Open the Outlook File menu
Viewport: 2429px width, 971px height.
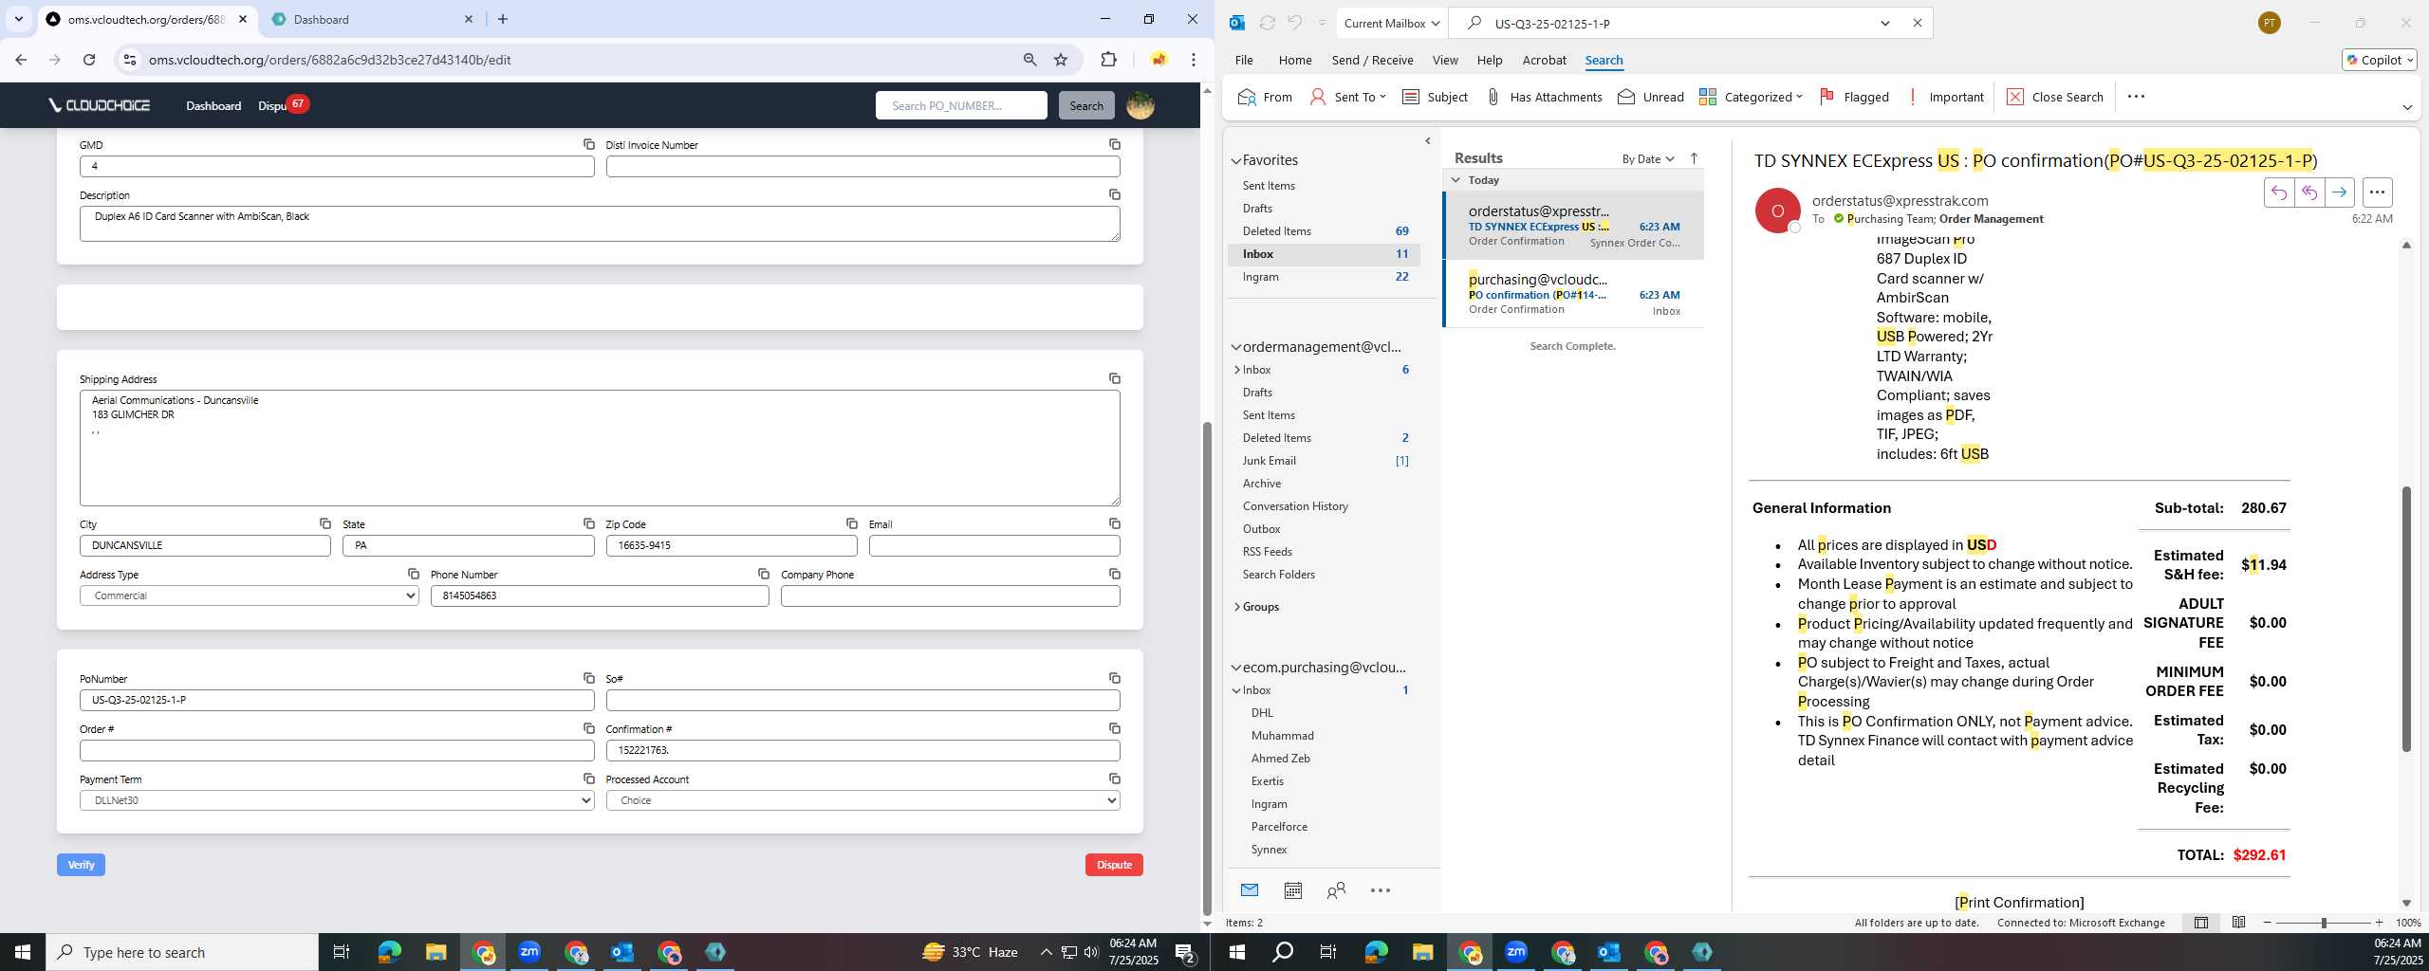[x=1243, y=60]
